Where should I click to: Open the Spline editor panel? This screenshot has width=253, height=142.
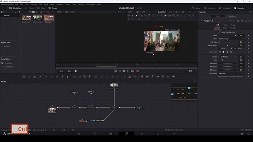click(x=196, y=8)
